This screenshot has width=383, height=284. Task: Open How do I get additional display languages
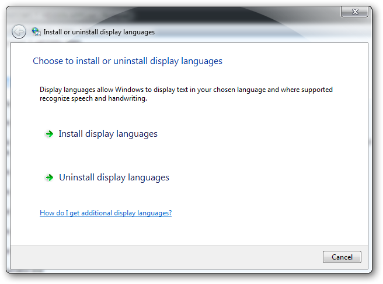(x=106, y=213)
